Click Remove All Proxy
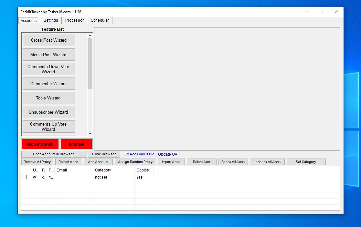The height and width of the screenshot is (227, 361). point(37,162)
